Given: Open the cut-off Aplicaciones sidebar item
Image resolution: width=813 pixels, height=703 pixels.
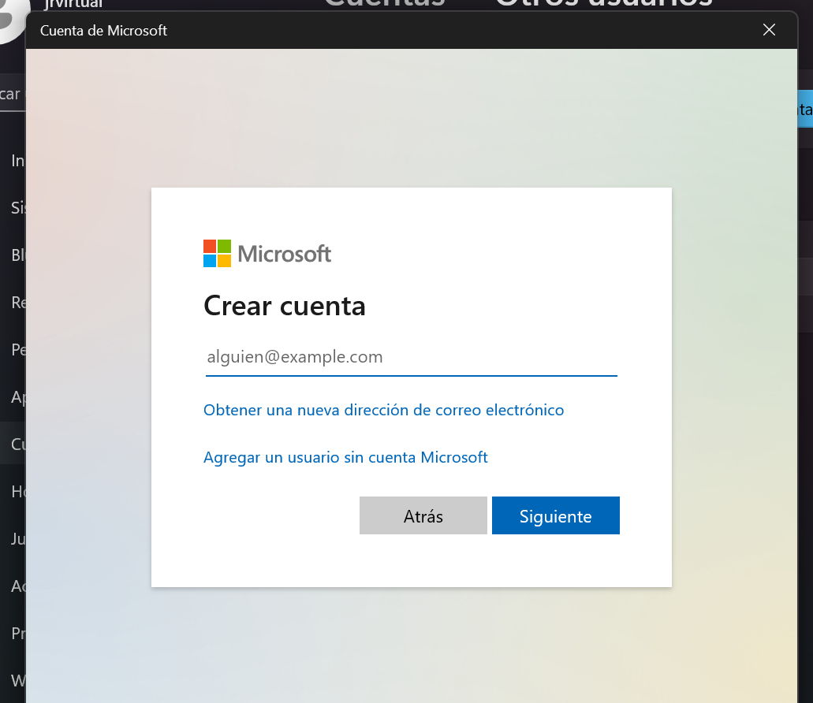Looking at the screenshot, I should point(16,396).
